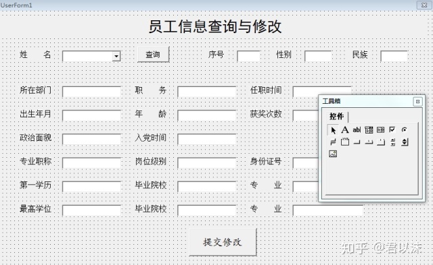Select the 最高学位 label
The width and height of the screenshot is (433, 265).
coord(35,208)
